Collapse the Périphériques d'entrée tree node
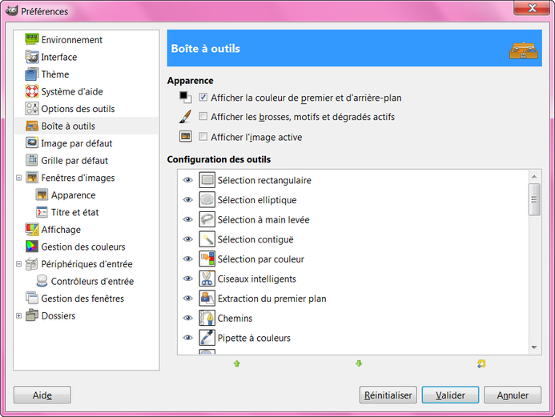Screen dimensions: 555x417 point(18,264)
